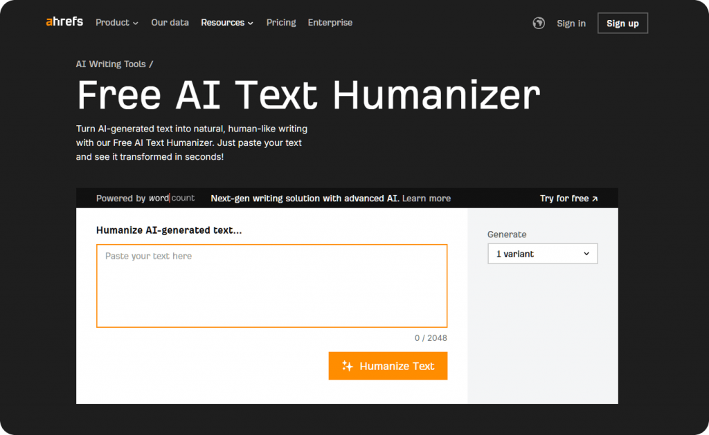This screenshot has width=709, height=435.
Task: Open the AI Writing Tools breadcrumb
Action: (x=111, y=64)
